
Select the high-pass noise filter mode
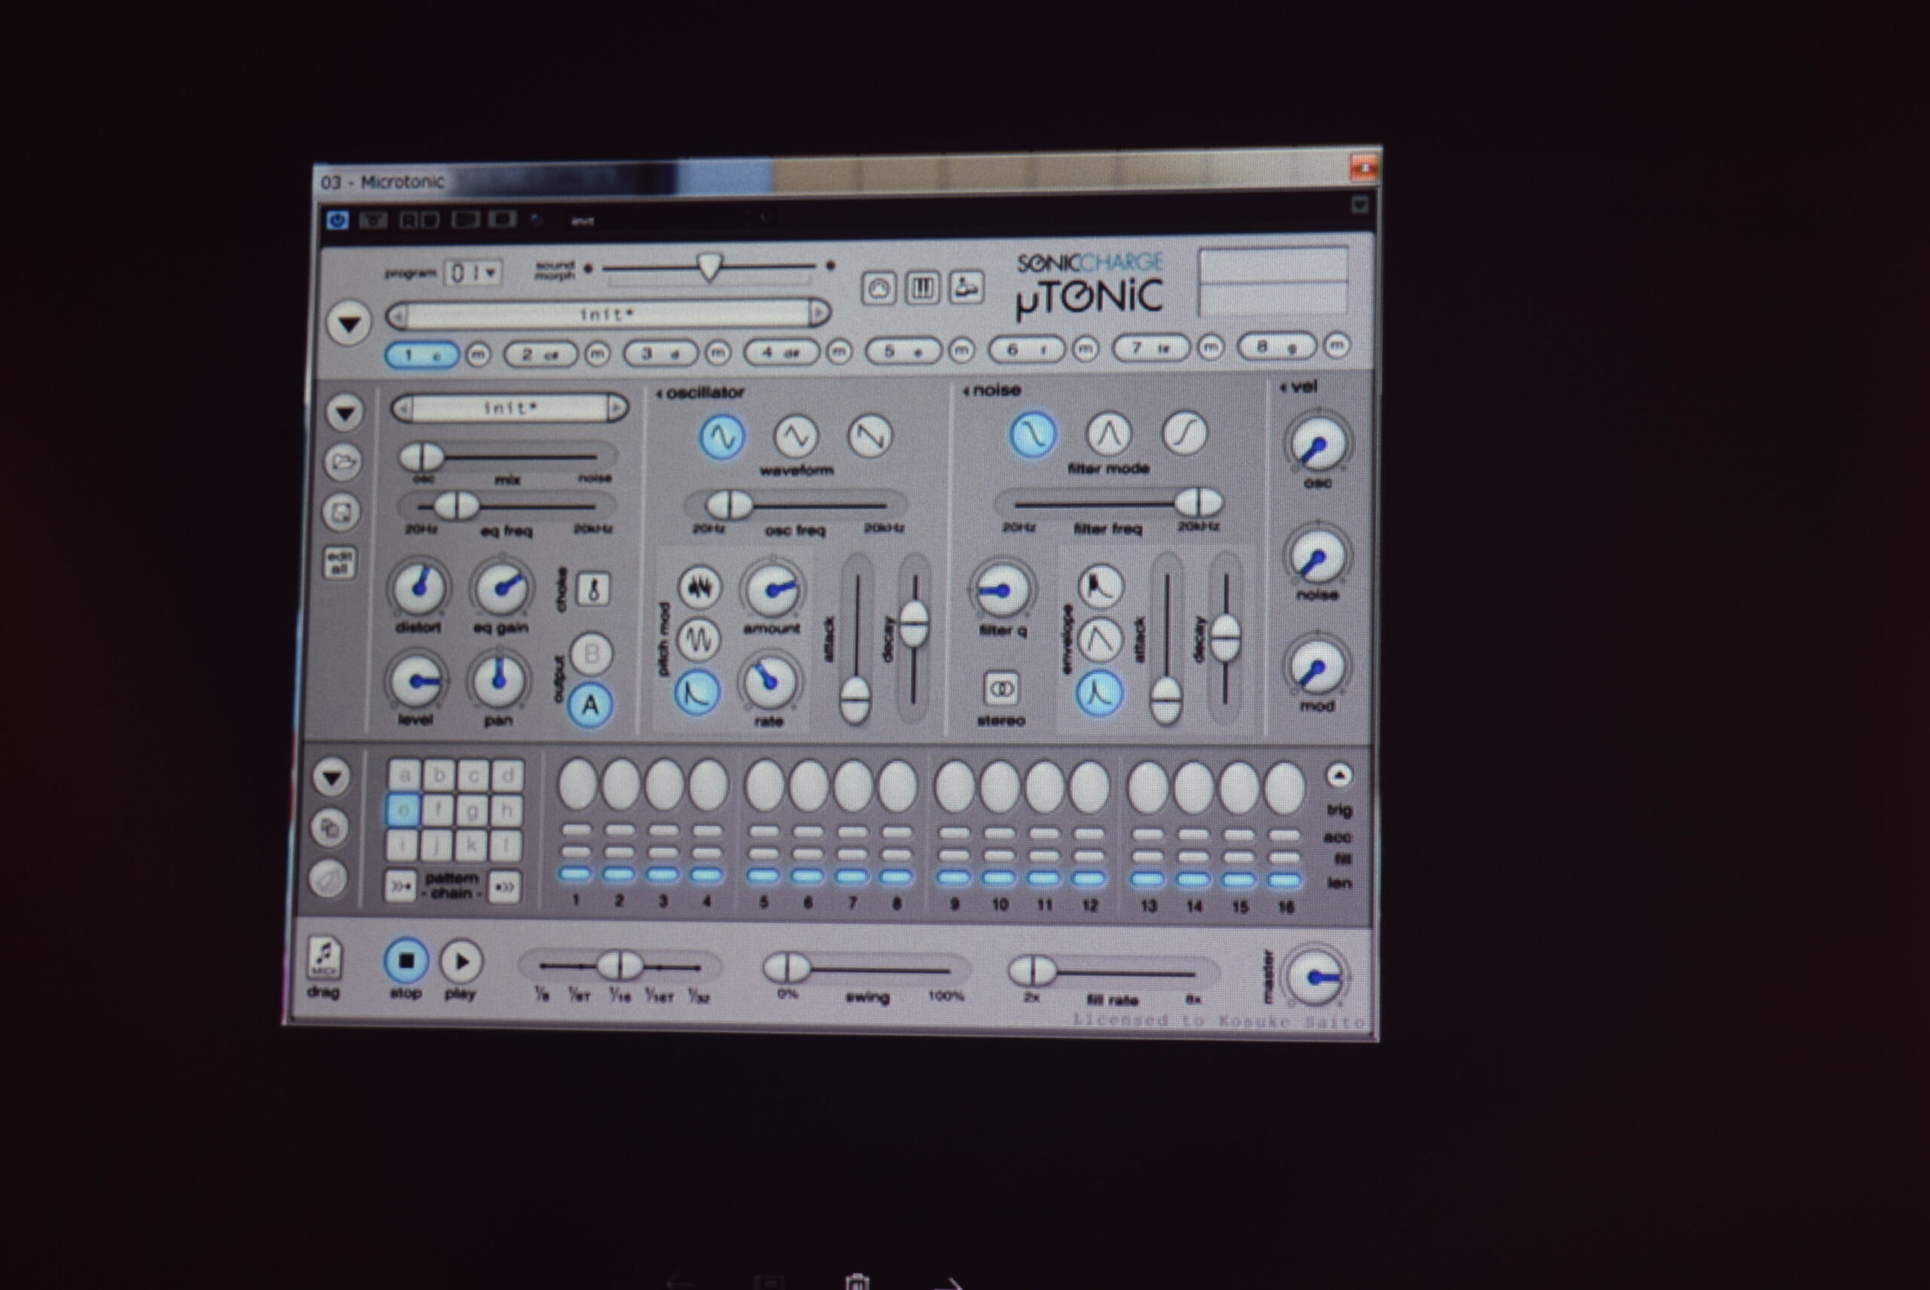coord(1184,434)
